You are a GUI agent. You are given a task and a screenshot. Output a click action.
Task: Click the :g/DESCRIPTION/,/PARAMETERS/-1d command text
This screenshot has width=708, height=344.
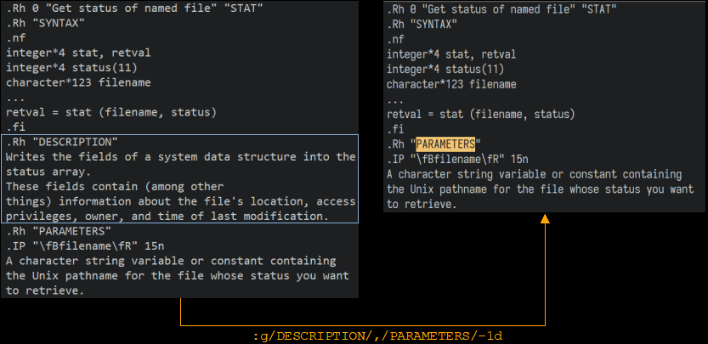tap(378, 336)
